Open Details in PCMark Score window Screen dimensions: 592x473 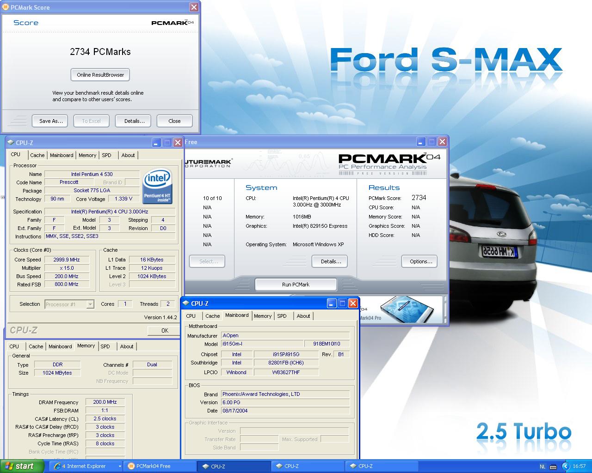(x=134, y=121)
